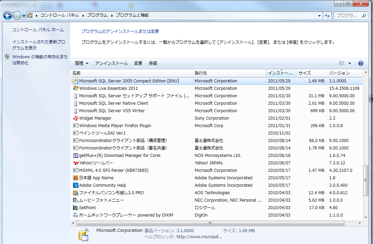
Task: Click 修復 in the toolbar
Action: [153, 63]
